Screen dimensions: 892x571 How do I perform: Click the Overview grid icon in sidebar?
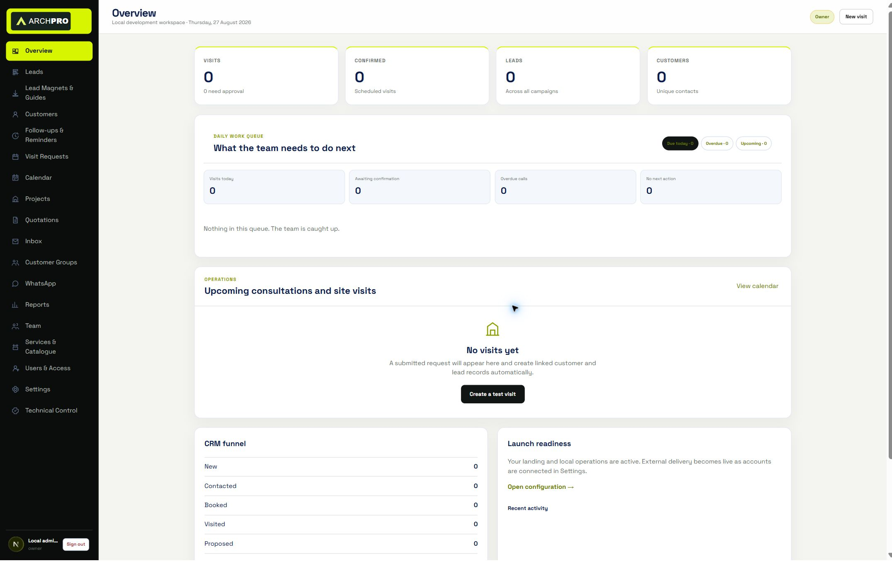(15, 51)
